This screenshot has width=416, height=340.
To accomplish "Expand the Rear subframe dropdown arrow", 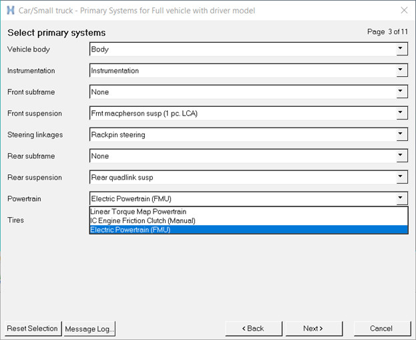I will tap(401, 156).
